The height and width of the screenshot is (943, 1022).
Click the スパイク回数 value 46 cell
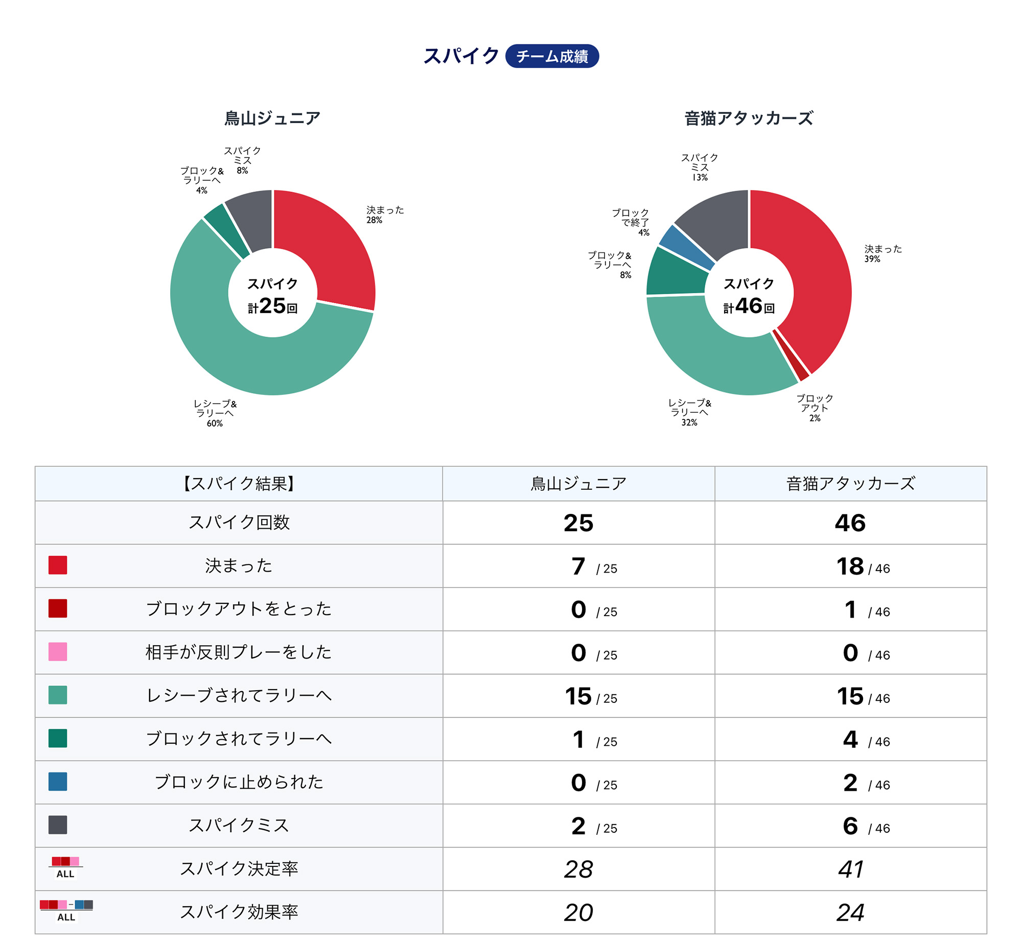pyautogui.click(x=850, y=523)
